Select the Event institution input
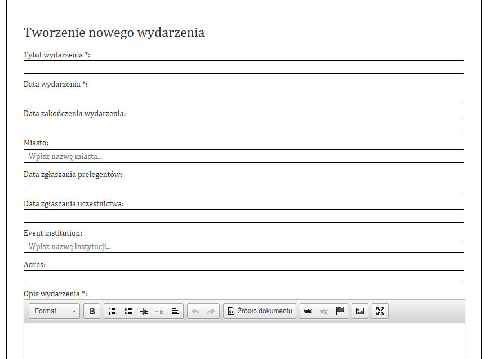The image size is (489, 359). point(243,246)
